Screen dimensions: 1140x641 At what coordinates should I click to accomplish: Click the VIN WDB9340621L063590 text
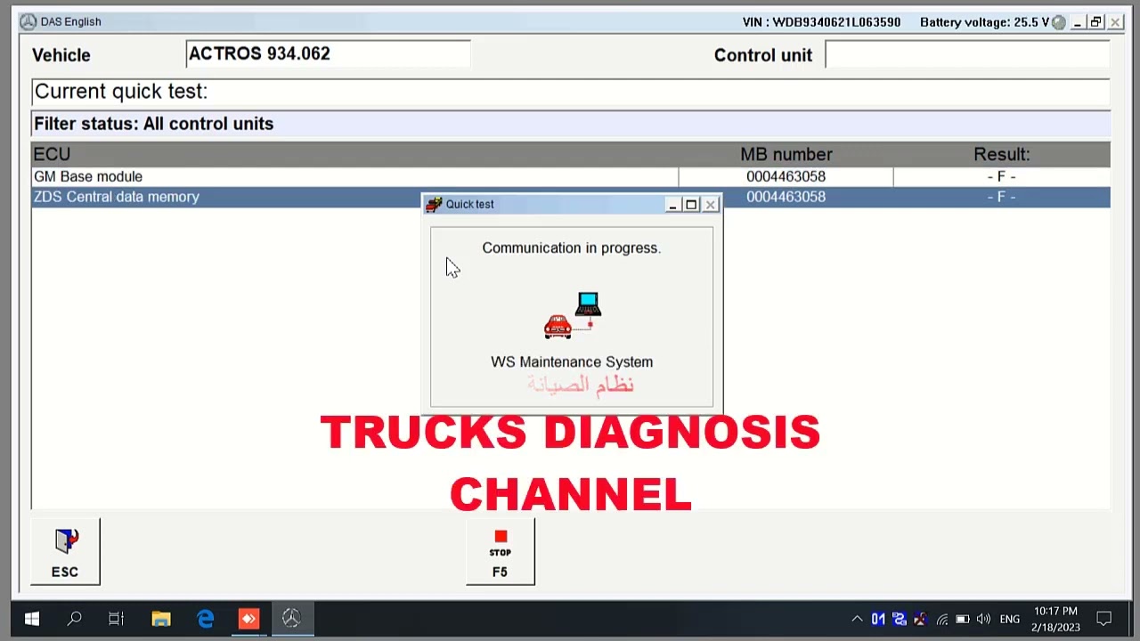pos(821,22)
